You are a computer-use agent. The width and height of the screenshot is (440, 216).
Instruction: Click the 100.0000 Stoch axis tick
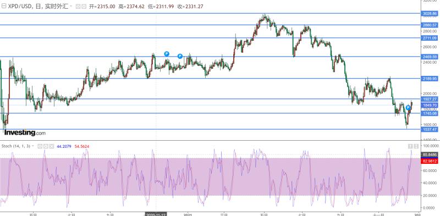[430, 146]
